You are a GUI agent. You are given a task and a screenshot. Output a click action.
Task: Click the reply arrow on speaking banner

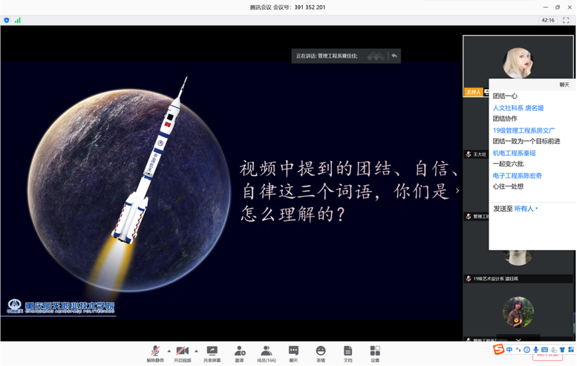(x=394, y=56)
